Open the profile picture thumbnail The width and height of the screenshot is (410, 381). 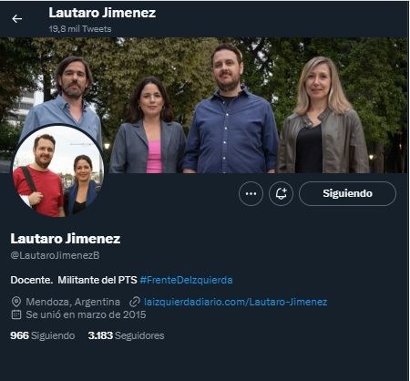(x=58, y=171)
